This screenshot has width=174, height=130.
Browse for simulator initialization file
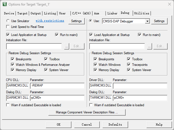pos(67,46)
